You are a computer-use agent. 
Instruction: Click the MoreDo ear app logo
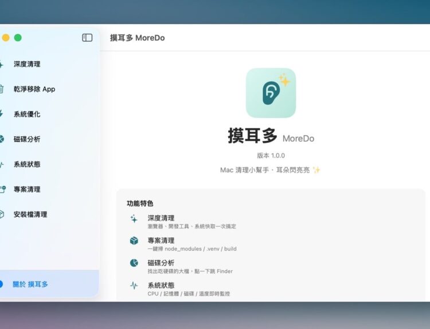point(271,93)
